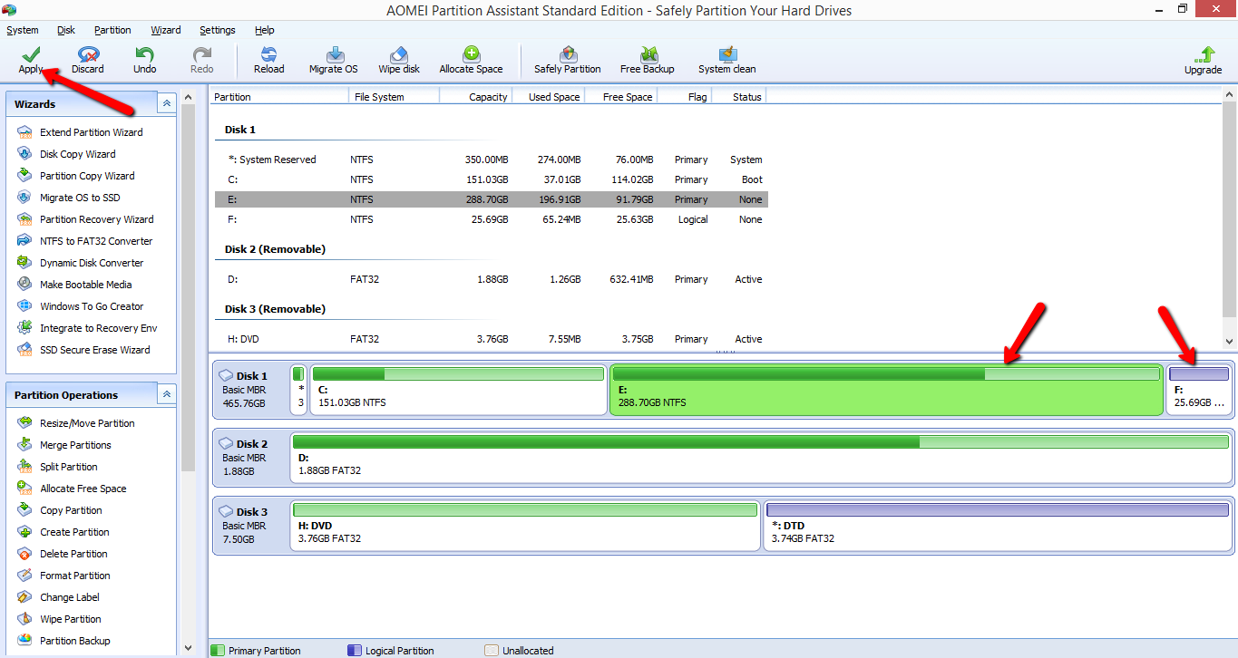The image size is (1238, 658).
Task: Select the F: logical partition row
Action: tap(492, 219)
